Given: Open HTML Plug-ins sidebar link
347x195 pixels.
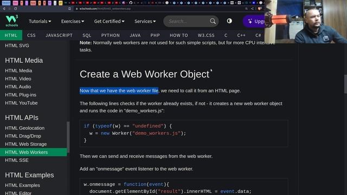Looking at the screenshot, I should (21, 95).
